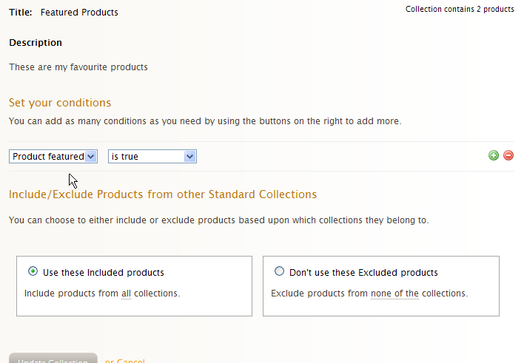Click 'Use these Included products' label text

[104, 273]
